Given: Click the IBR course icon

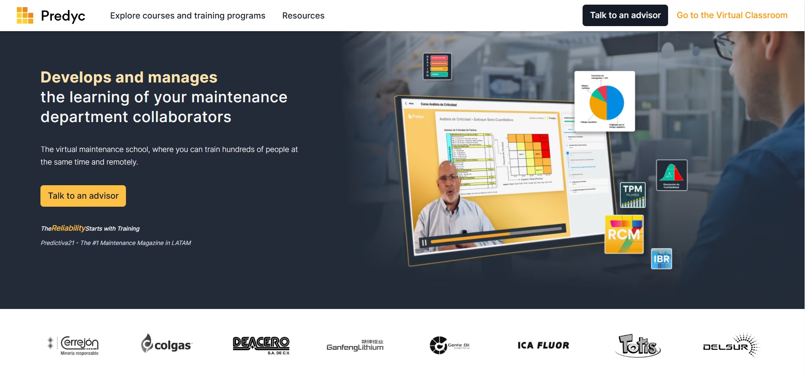Looking at the screenshot, I should tap(661, 259).
